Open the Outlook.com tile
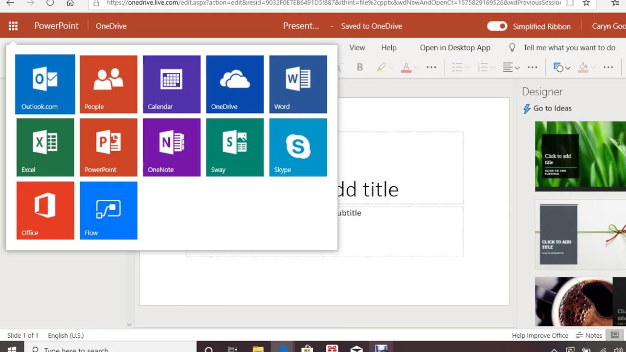Image resolution: width=626 pixels, height=352 pixels. (x=45, y=84)
